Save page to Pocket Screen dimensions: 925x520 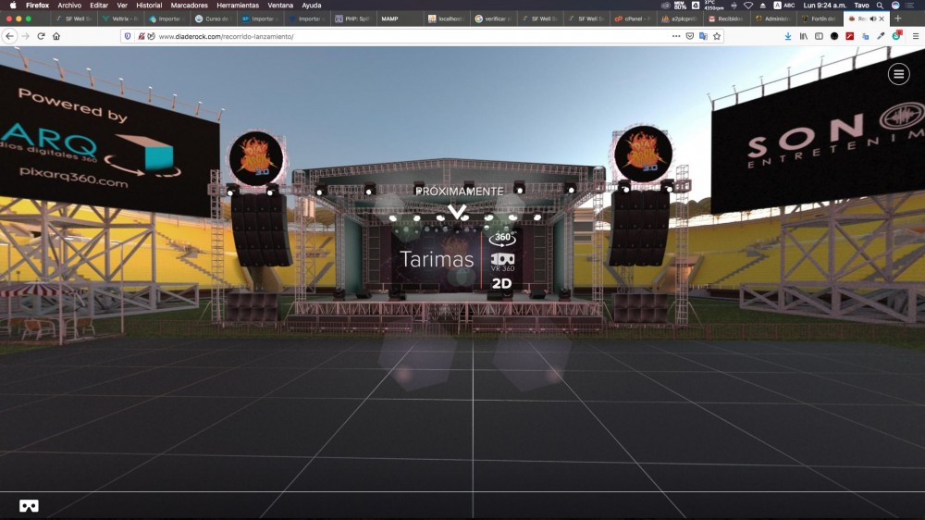[690, 36]
